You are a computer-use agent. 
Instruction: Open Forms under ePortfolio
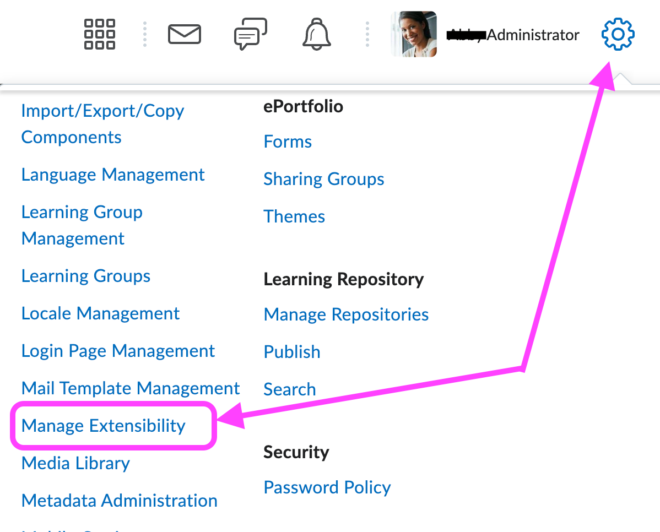pyautogui.click(x=288, y=142)
